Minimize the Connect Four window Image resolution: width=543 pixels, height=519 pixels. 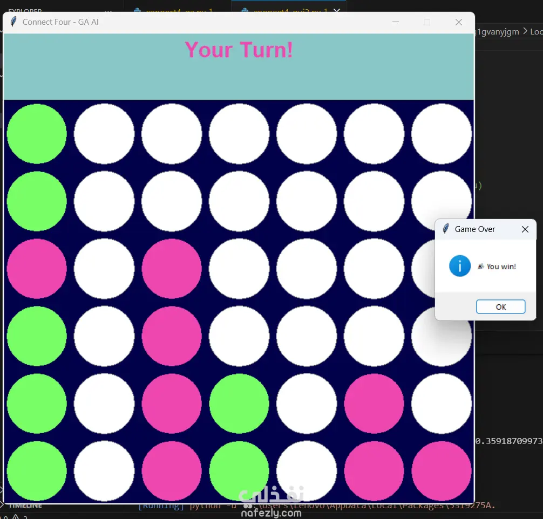click(396, 22)
